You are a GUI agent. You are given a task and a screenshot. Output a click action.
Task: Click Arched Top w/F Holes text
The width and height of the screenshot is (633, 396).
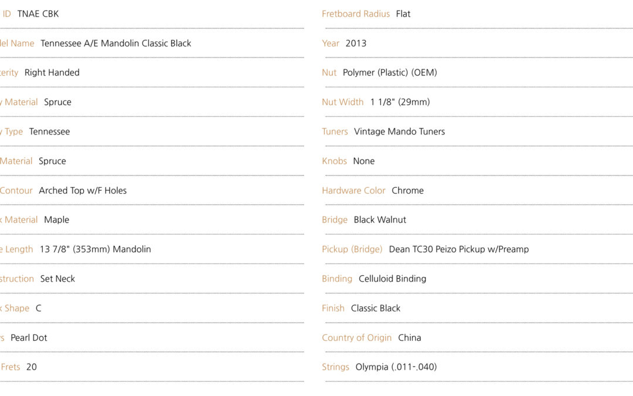[x=83, y=190]
